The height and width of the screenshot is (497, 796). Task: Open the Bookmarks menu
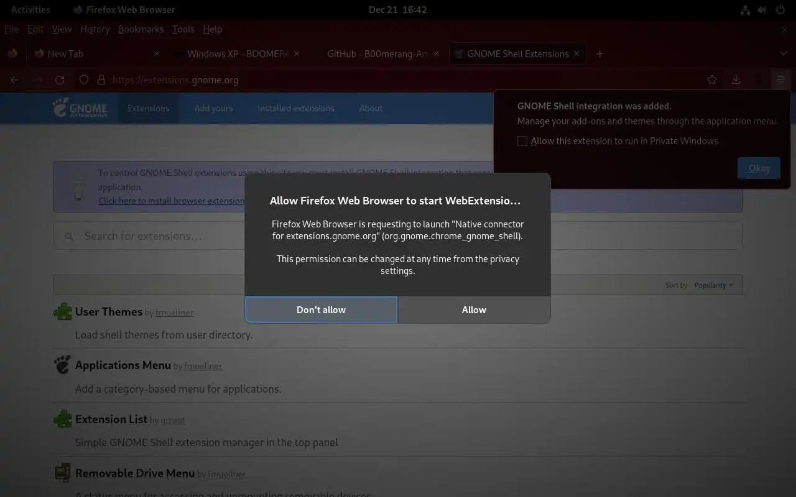[x=141, y=29]
